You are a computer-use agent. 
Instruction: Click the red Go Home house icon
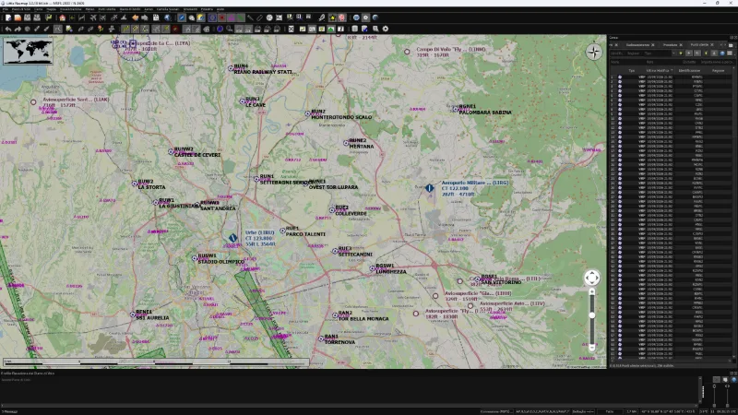pos(62,18)
